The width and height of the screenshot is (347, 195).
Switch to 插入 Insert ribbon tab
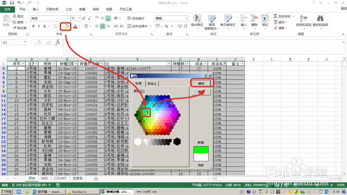[x=36, y=9]
